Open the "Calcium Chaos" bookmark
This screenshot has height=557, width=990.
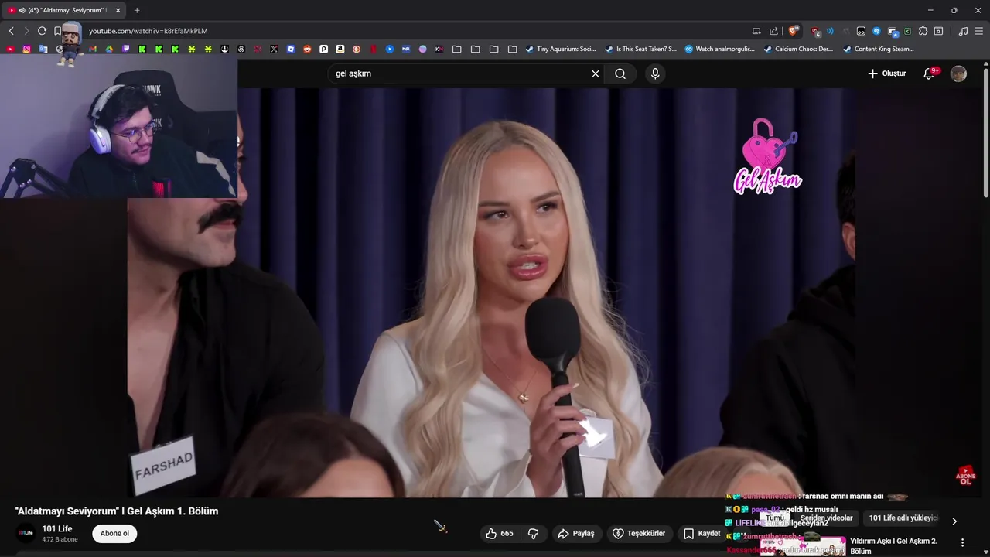click(798, 49)
